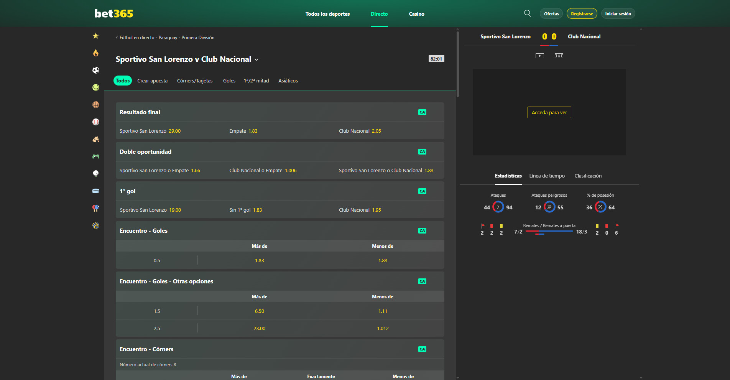Open the search magnifier in the header
This screenshot has height=380, width=730.
point(528,13)
